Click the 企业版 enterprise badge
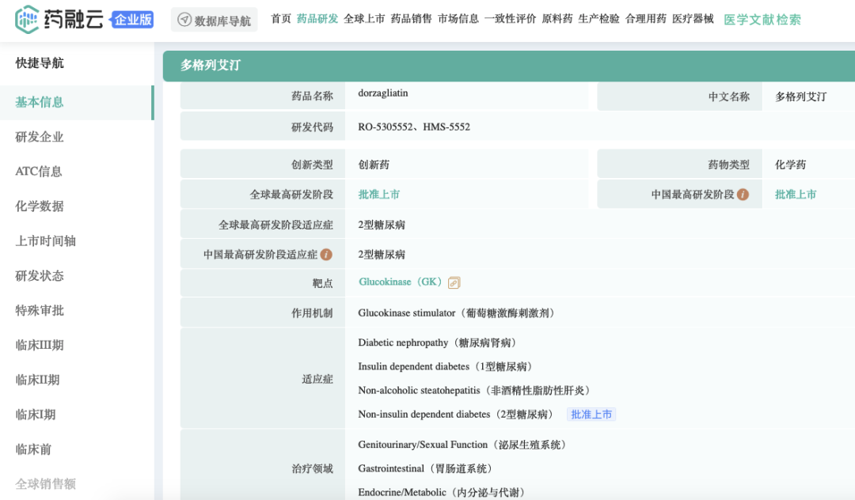The image size is (855, 500). point(133,20)
